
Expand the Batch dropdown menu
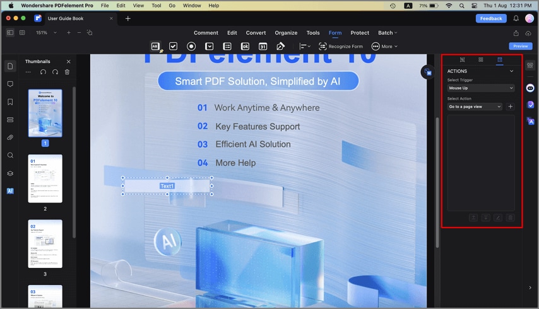[388, 33]
